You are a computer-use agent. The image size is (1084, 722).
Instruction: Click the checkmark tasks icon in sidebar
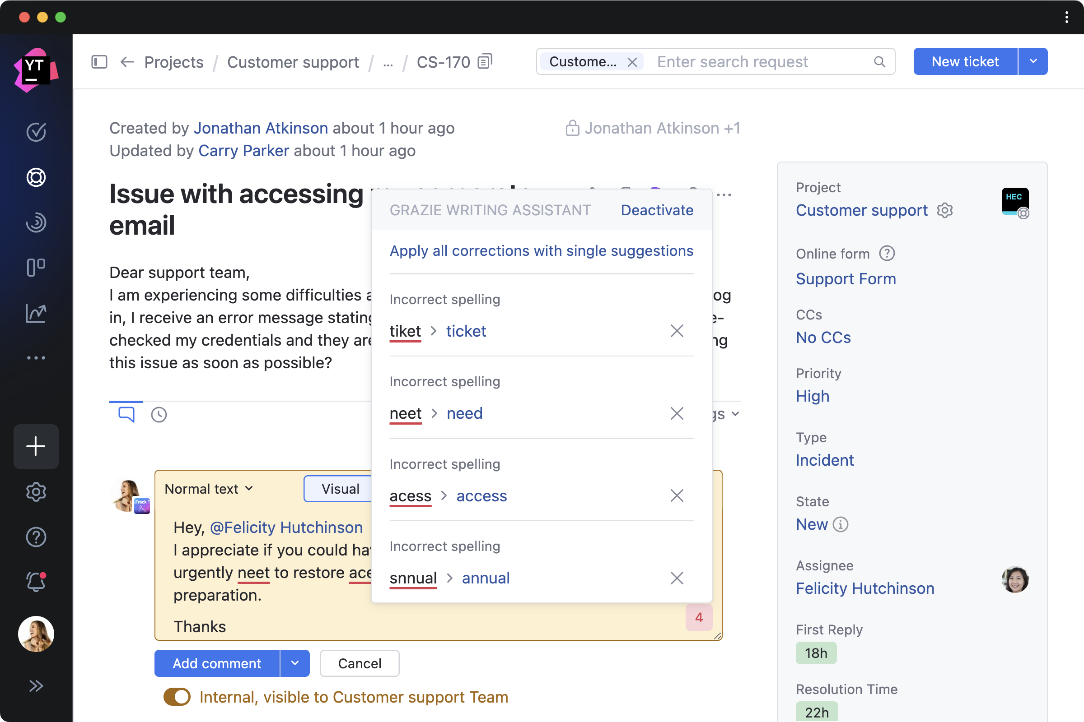tap(36, 131)
